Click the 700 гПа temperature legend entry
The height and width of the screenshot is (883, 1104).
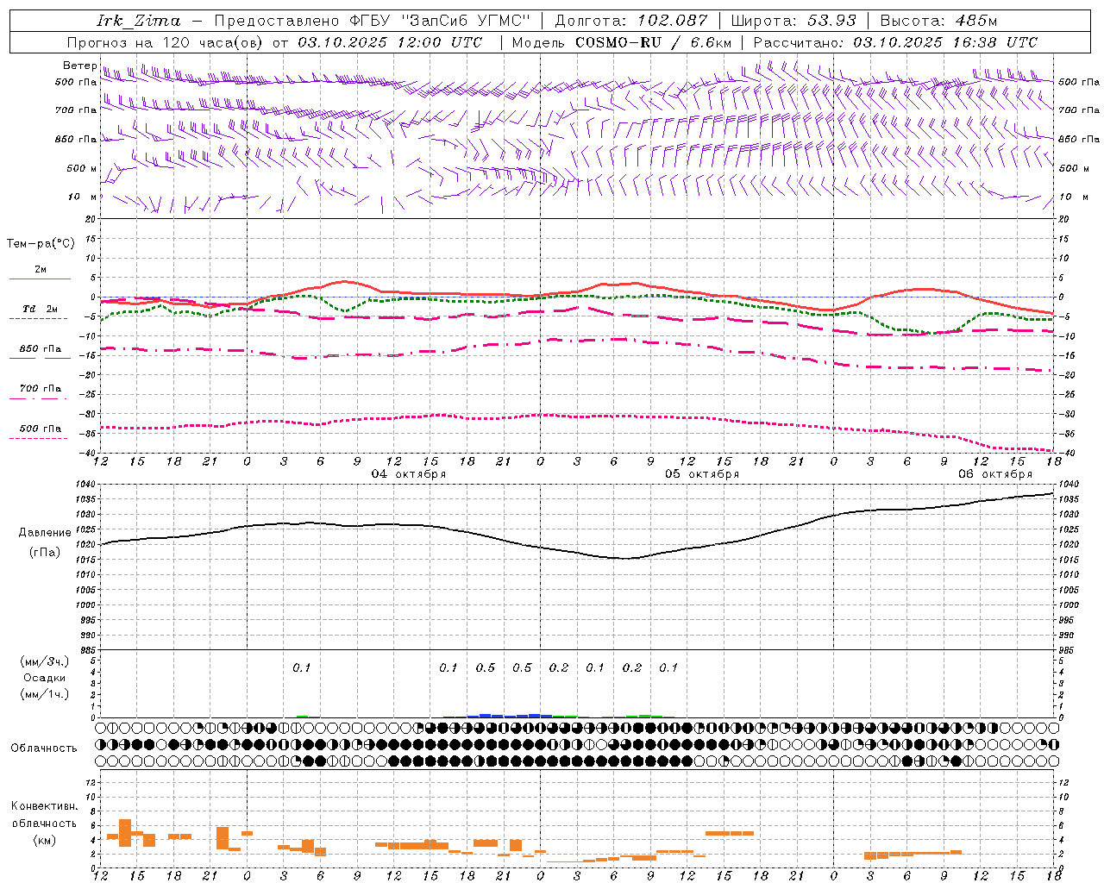40,389
